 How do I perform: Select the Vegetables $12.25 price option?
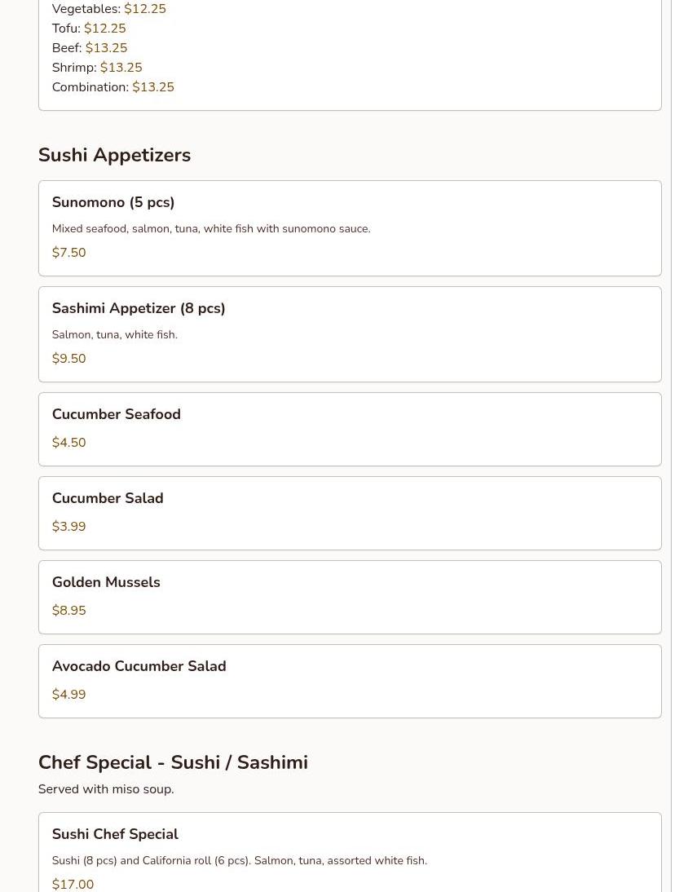144,9
